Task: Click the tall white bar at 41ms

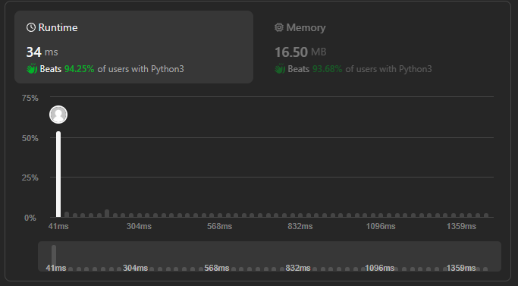Action: pyautogui.click(x=58, y=174)
